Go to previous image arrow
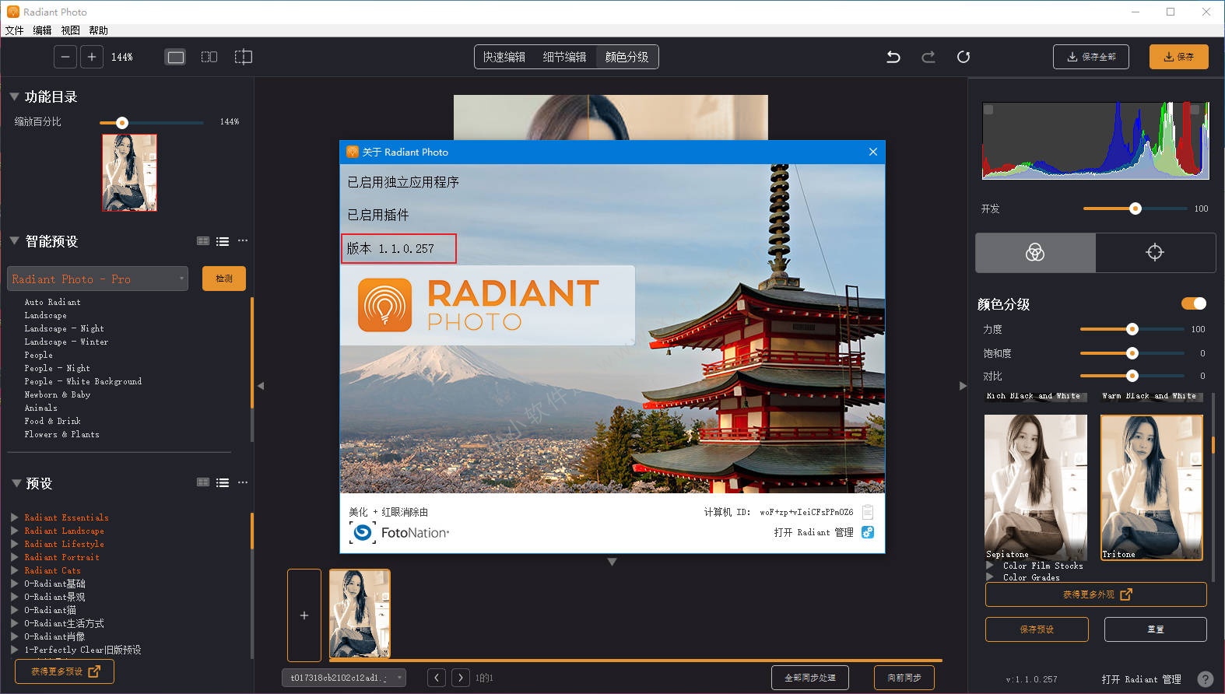The height and width of the screenshot is (694, 1225). click(437, 678)
